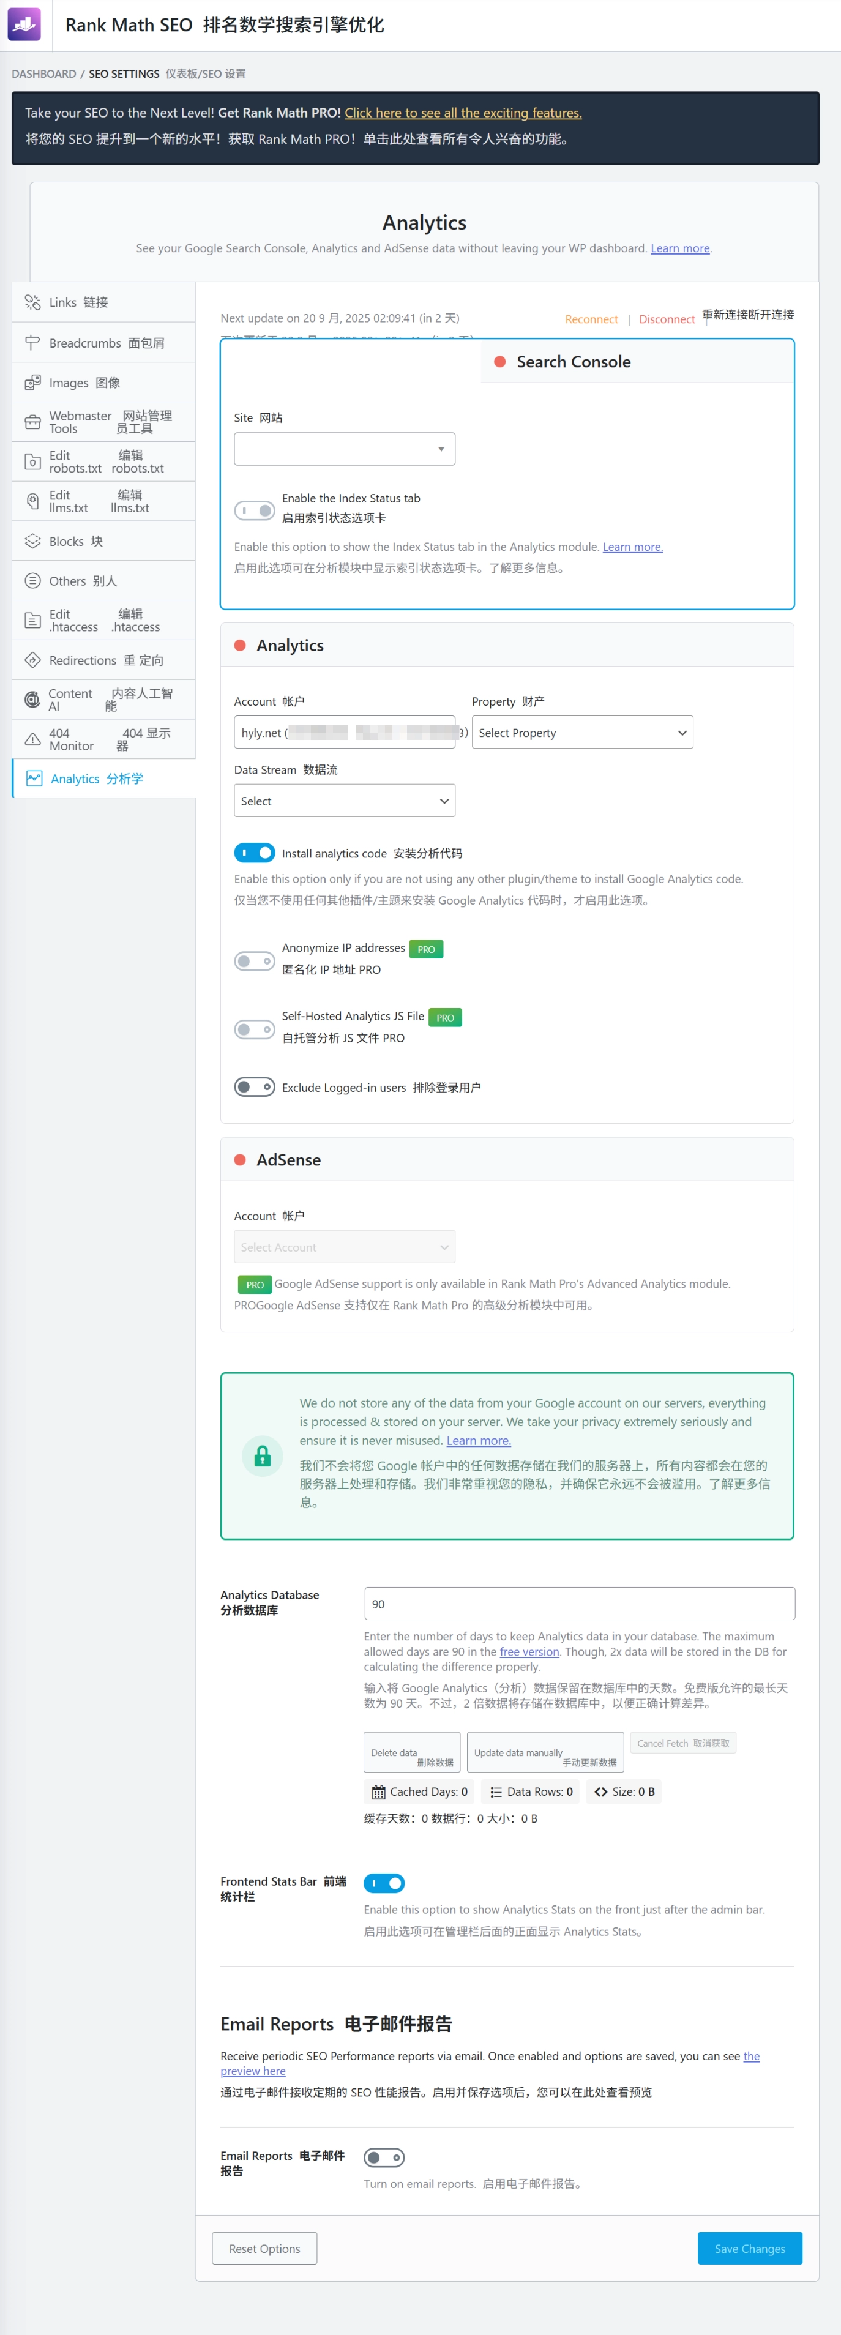Screen dimensions: 841x2335
Task: Open the Links settings tab
Action: coord(103,302)
